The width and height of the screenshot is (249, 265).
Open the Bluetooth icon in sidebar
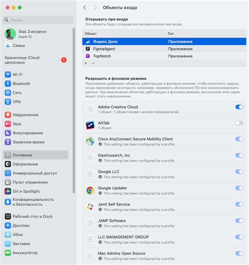[x=8, y=84]
